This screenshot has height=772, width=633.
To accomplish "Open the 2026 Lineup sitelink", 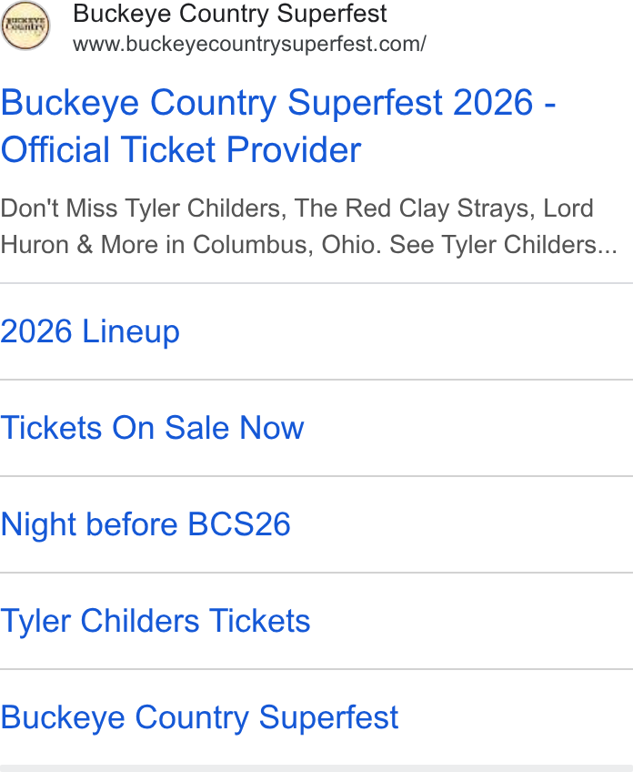I will [x=90, y=331].
